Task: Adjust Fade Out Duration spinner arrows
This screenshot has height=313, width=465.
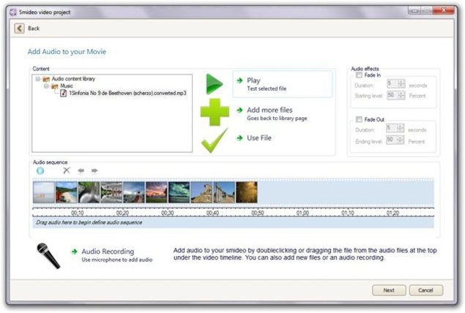Action: 401,128
